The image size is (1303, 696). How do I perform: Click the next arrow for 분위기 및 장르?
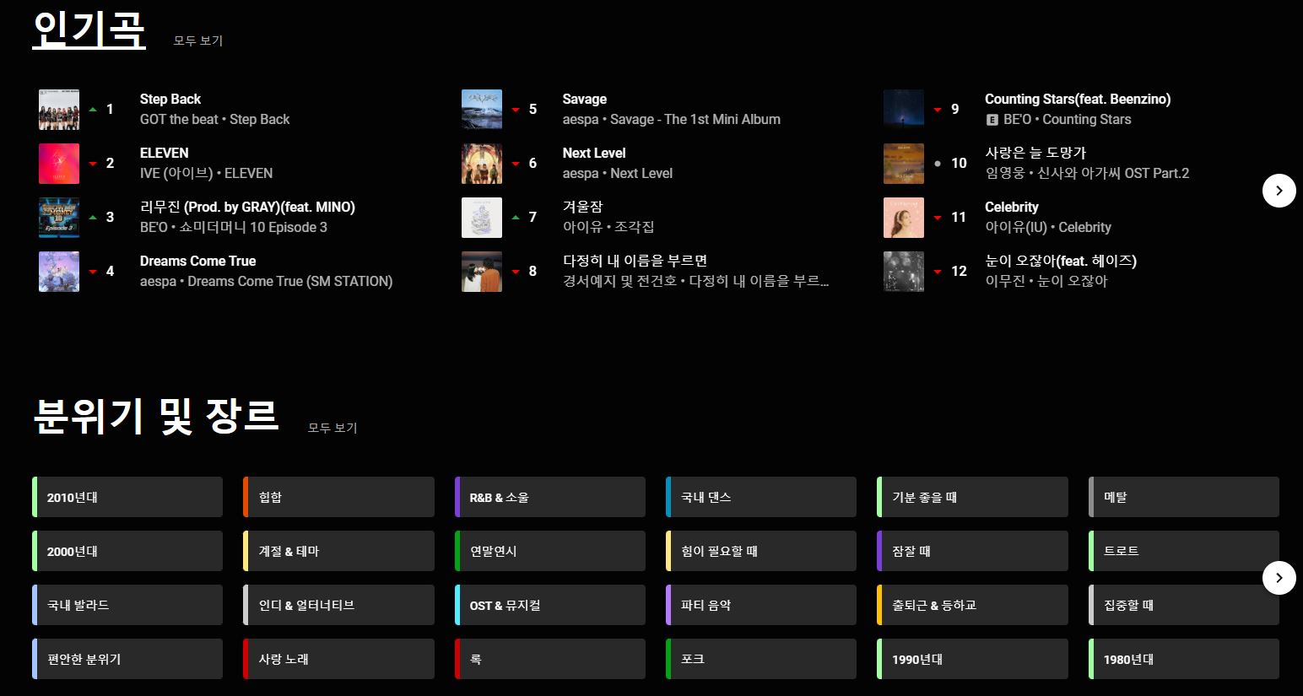[x=1279, y=578]
